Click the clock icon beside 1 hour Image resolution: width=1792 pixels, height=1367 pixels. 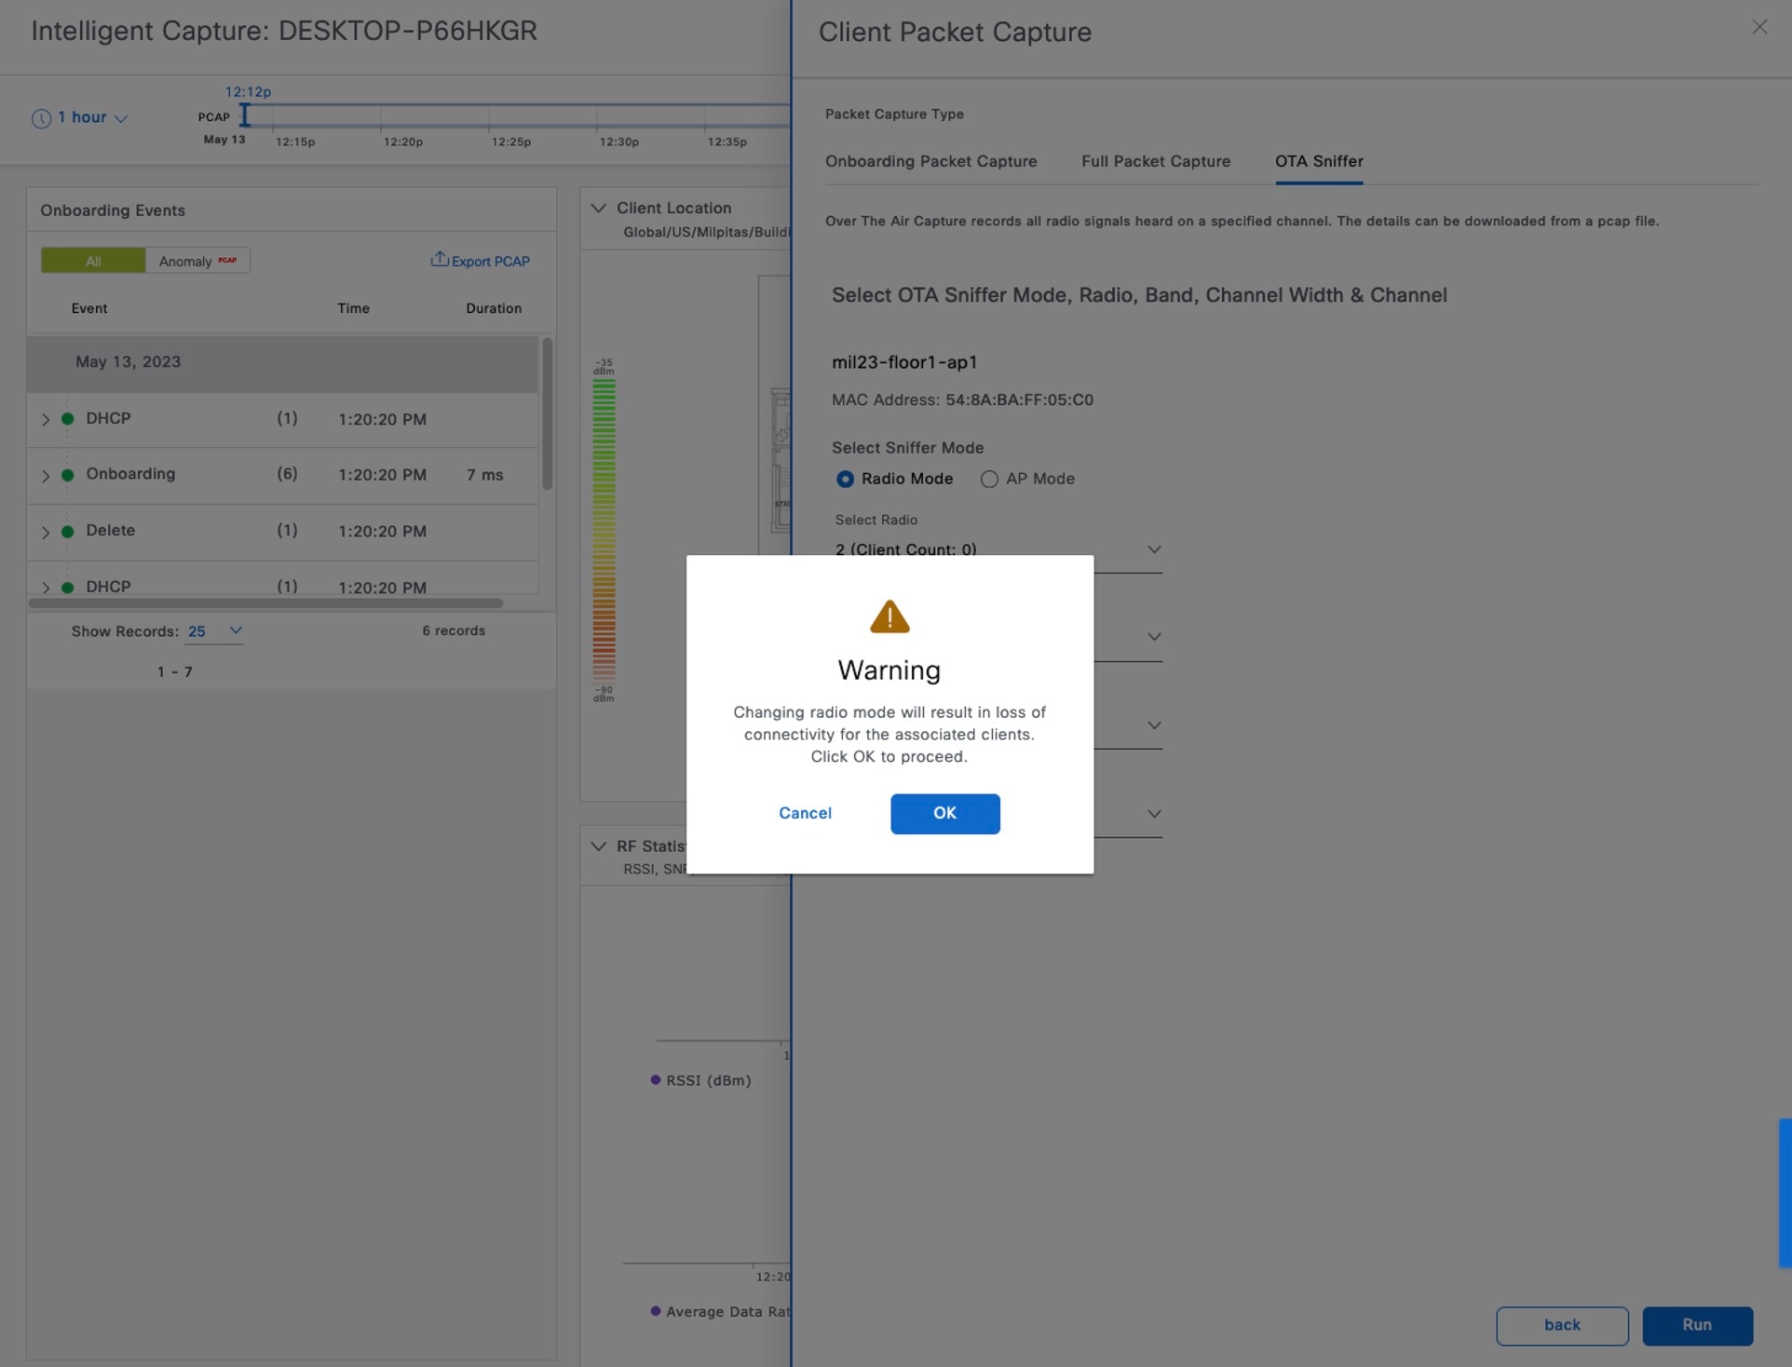pos(41,118)
